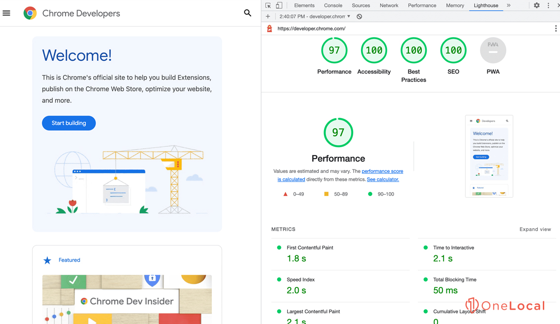Jump to SEO gauge score 100
Image resolution: width=560 pixels, height=324 pixels.
(453, 50)
